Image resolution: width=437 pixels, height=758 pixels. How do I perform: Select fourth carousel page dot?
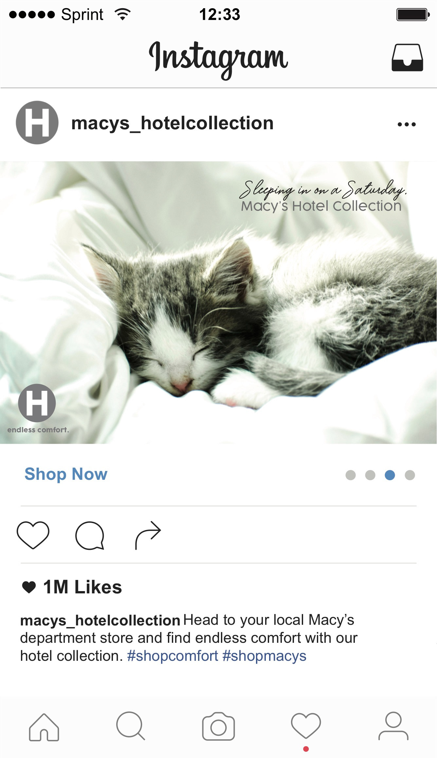coord(410,475)
